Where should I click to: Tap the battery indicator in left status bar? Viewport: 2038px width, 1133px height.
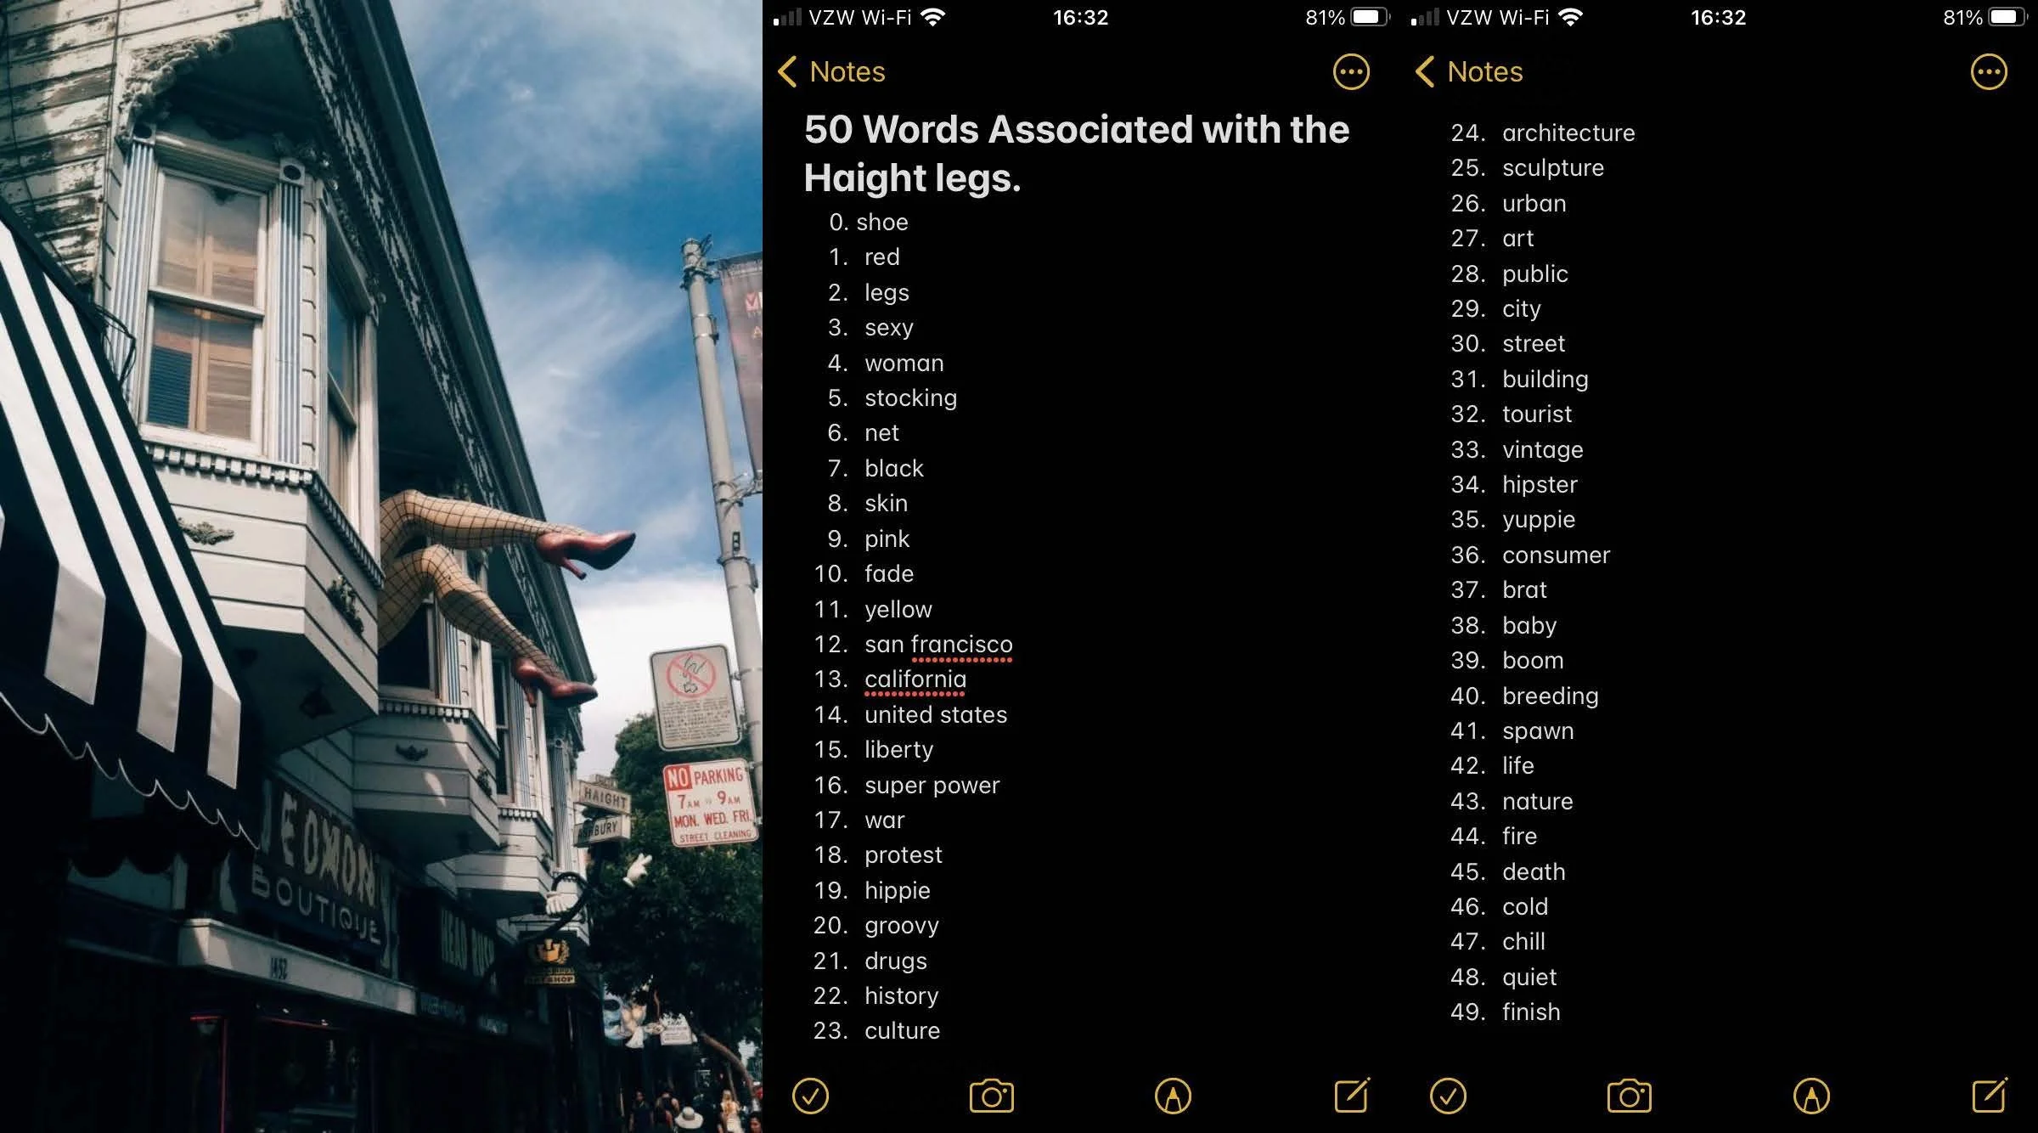pyautogui.click(x=1369, y=17)
